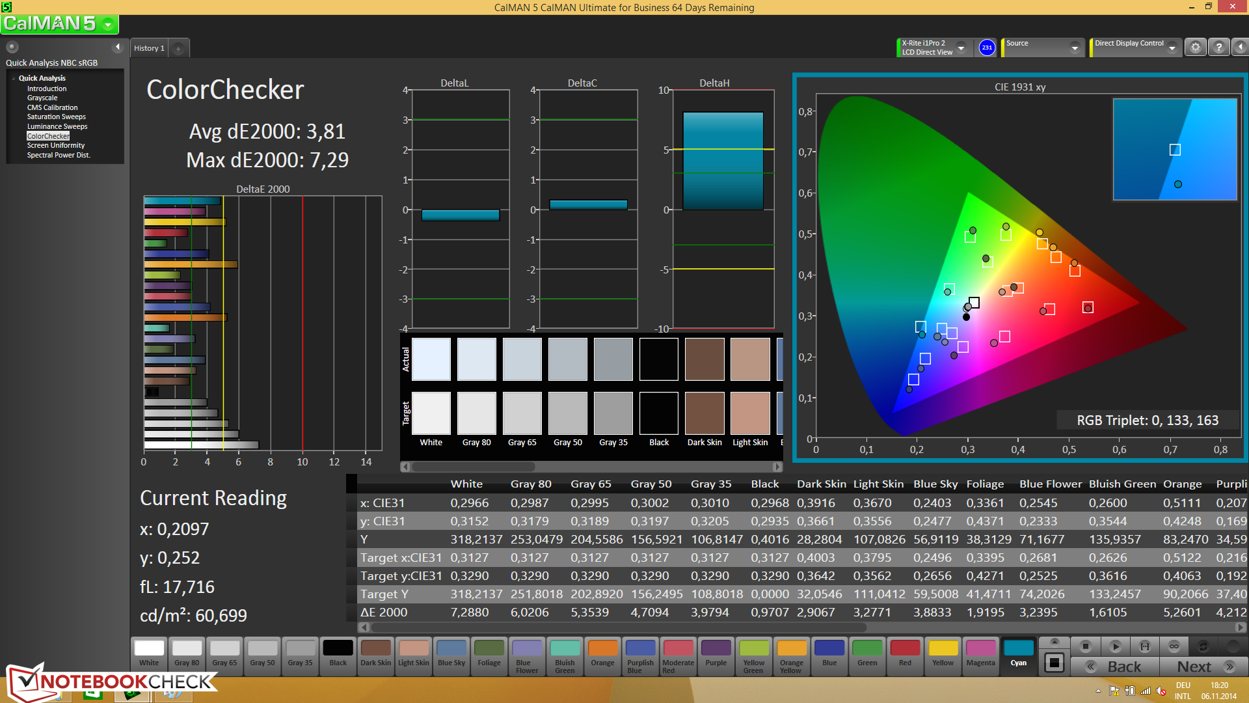This screenshot has width=1249, height=703.
Task: Click the single read bracket icon
Action: 1144,646
